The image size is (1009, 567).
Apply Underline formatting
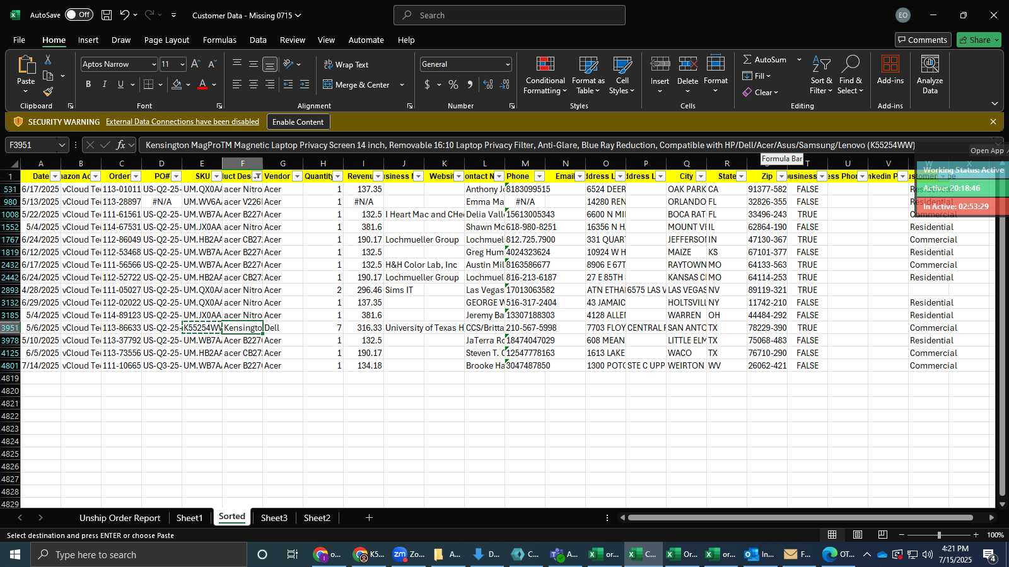[x=120, y=84]
